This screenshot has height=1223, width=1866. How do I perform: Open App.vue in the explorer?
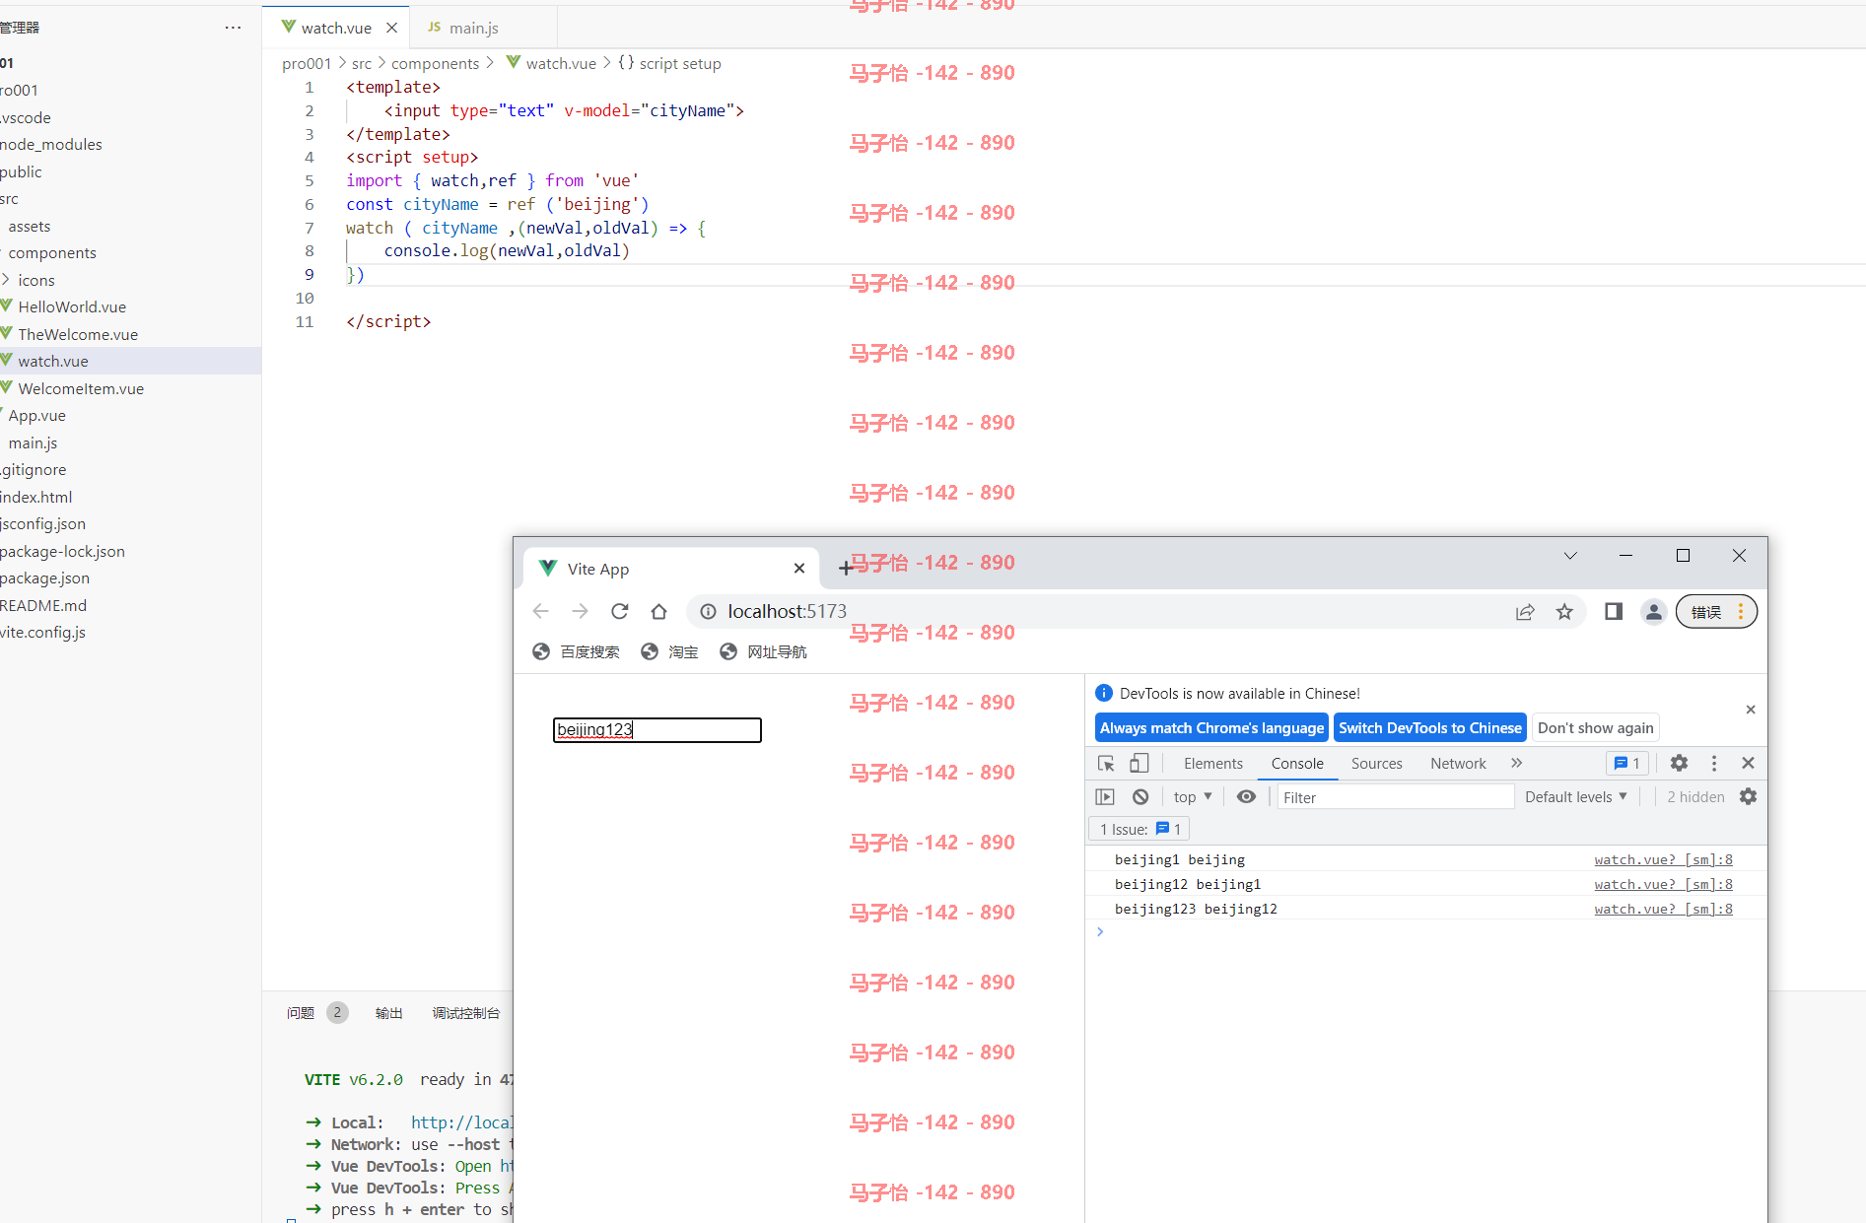click(36, 415)
